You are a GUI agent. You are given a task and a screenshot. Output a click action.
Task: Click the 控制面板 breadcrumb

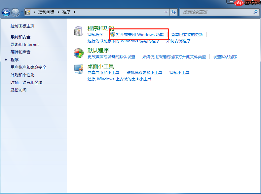(x=46, y=12)
